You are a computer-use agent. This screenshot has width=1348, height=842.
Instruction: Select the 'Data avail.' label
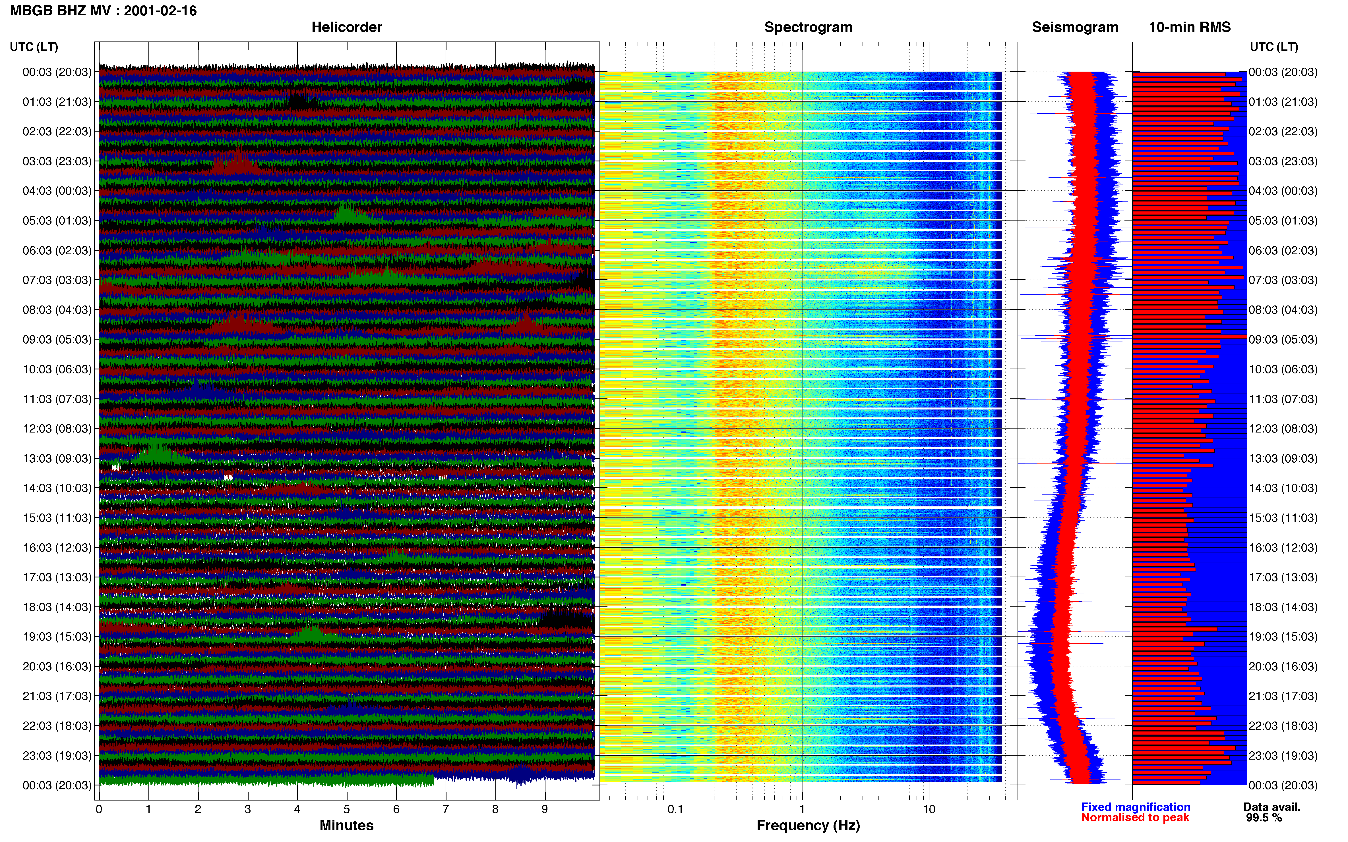coord(1272,807)
